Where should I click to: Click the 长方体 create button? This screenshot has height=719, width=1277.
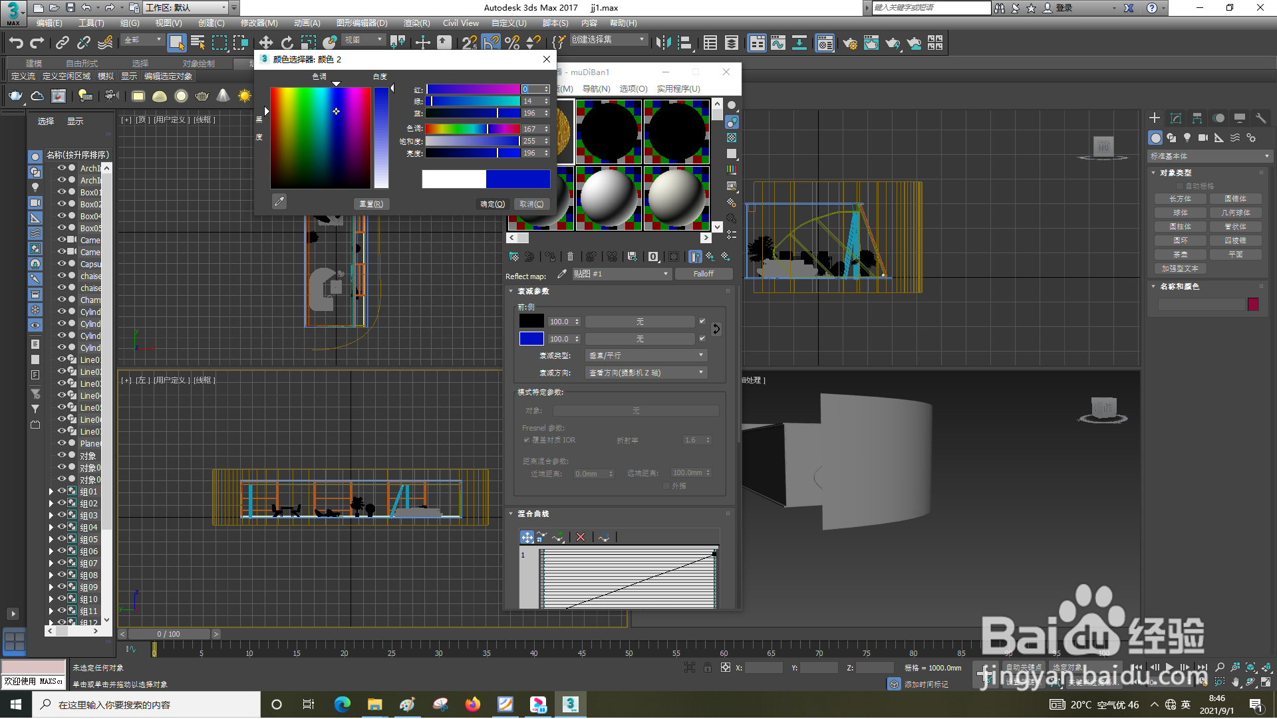click(1181, 199)
